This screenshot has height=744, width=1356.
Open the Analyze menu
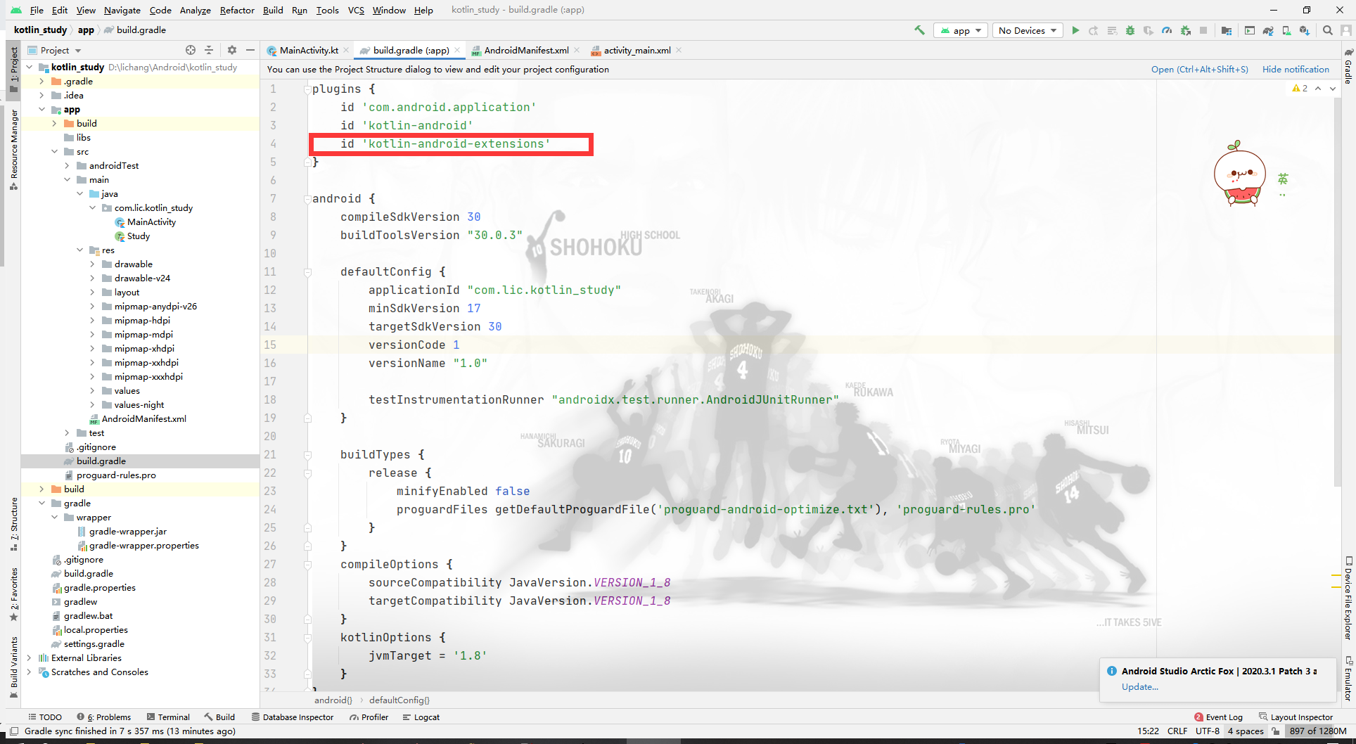[195, 10]
